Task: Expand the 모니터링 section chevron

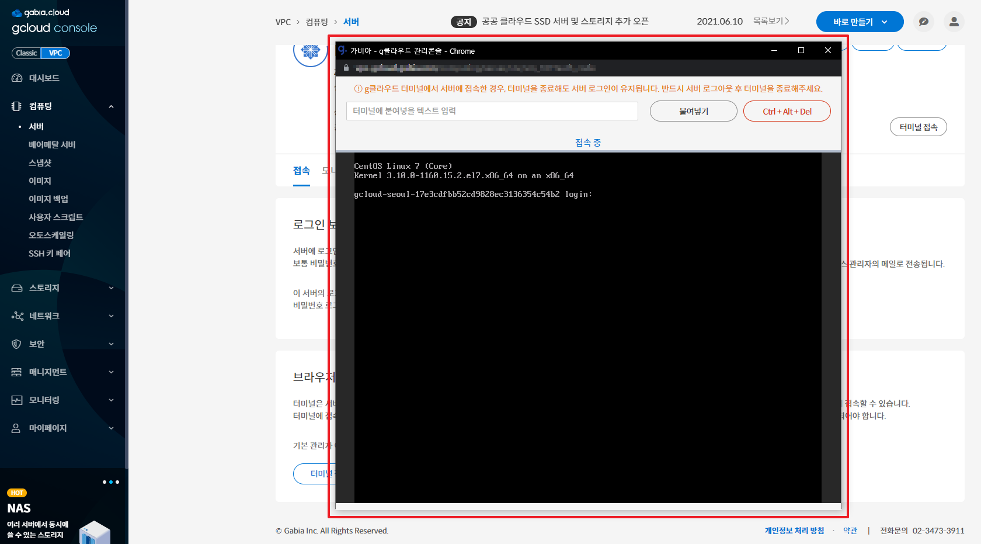Action: [111, 400]
